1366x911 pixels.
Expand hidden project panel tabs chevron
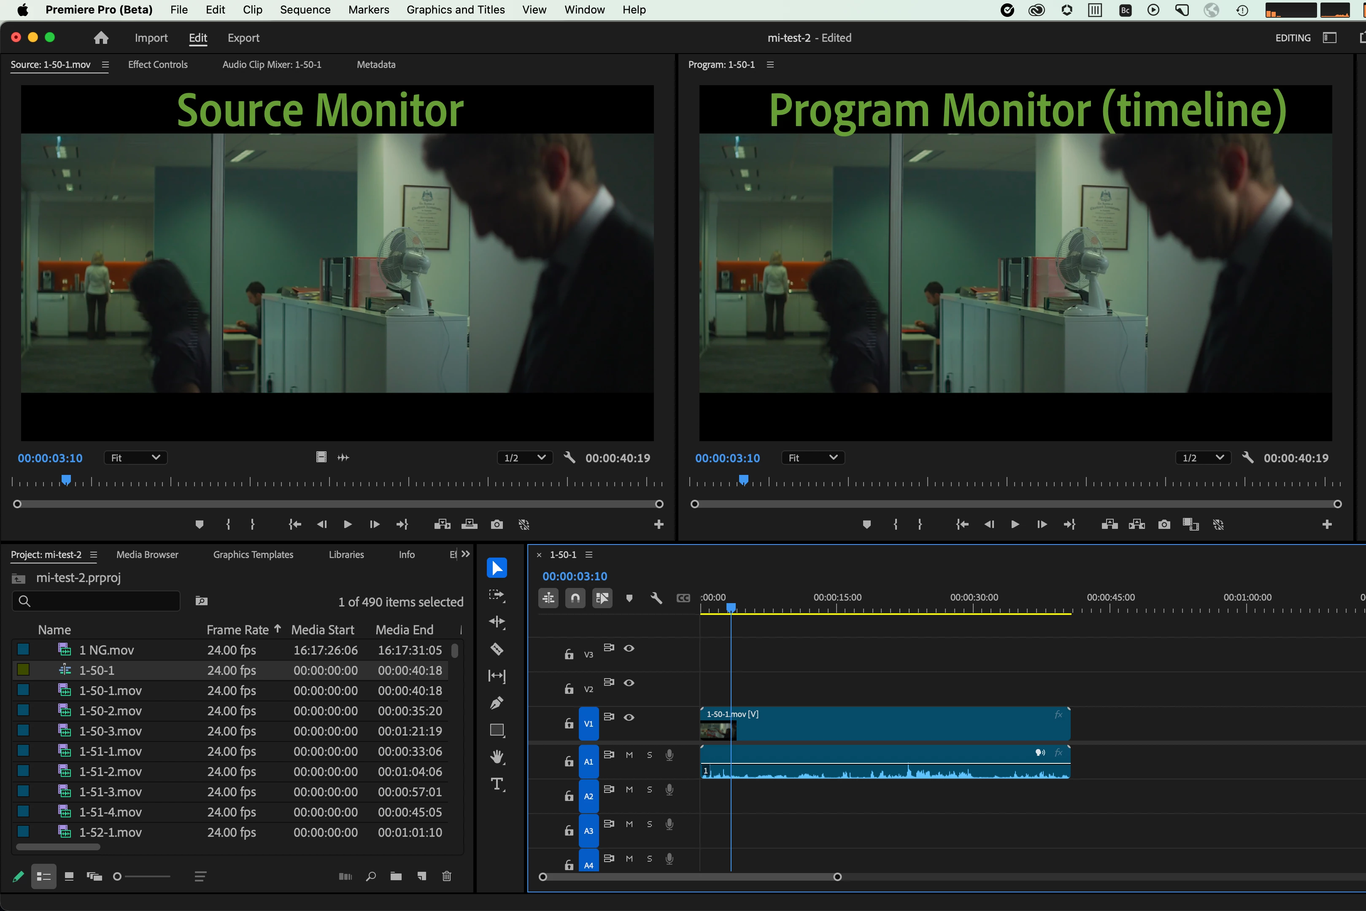pos(465,554)
